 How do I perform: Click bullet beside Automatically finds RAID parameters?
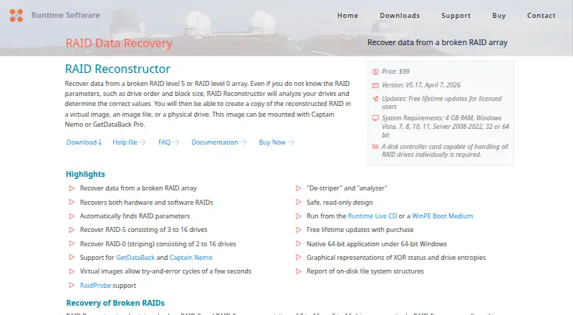coord(72,216)
